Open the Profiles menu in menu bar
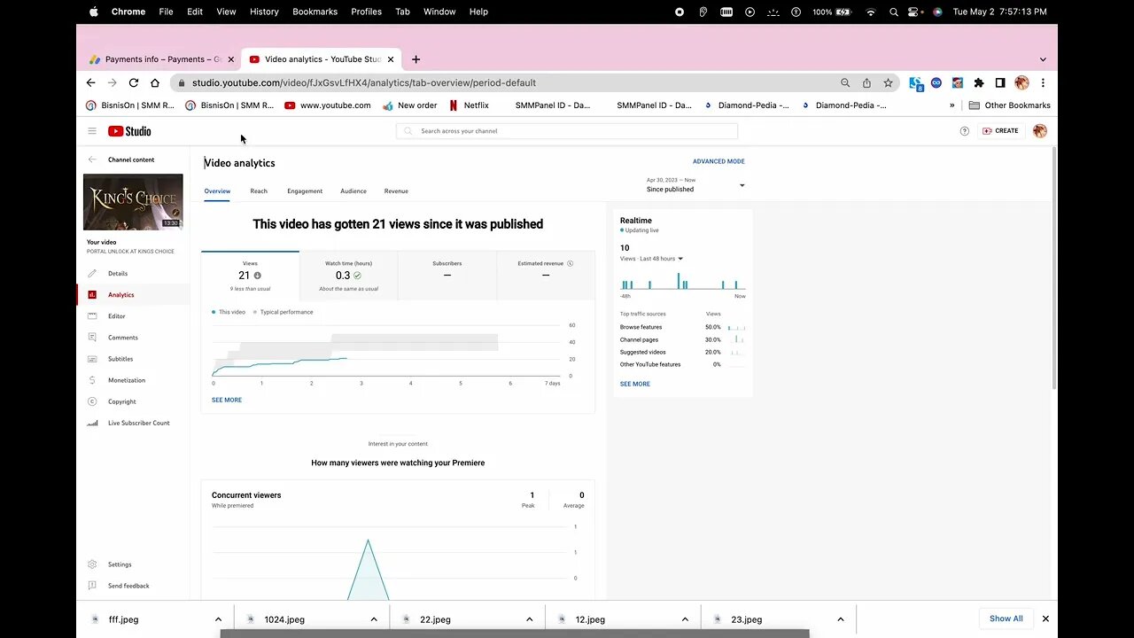Screen dimensions: 1134x638 366,12
